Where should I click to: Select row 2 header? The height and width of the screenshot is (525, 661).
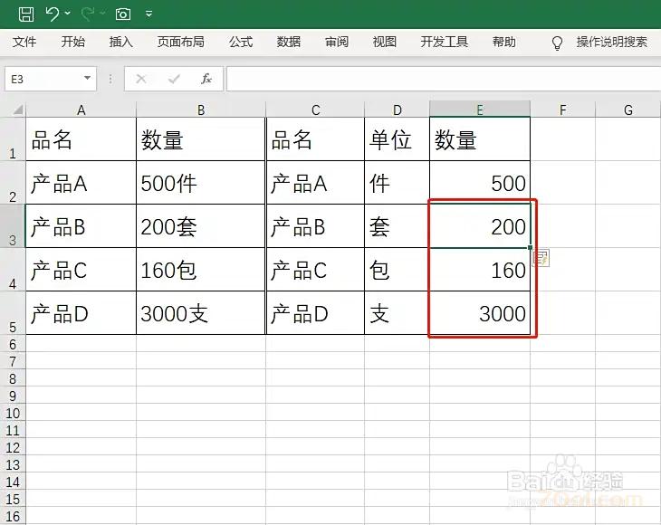coord(13,183)
